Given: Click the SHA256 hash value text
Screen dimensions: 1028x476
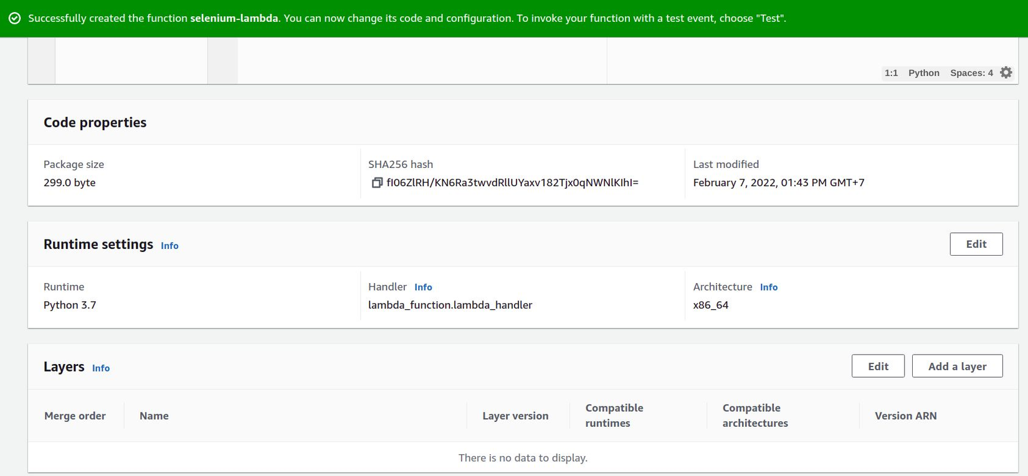Looking at the screenshot, I should (512, 183).
